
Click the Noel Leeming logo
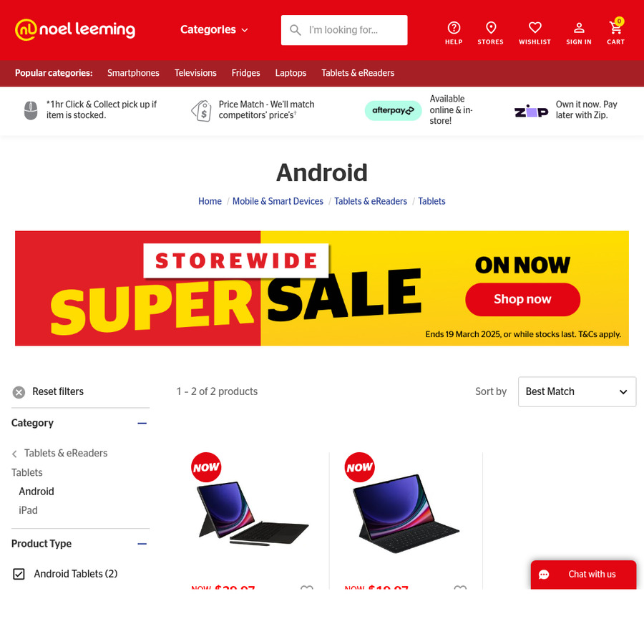tap(75, 29)
